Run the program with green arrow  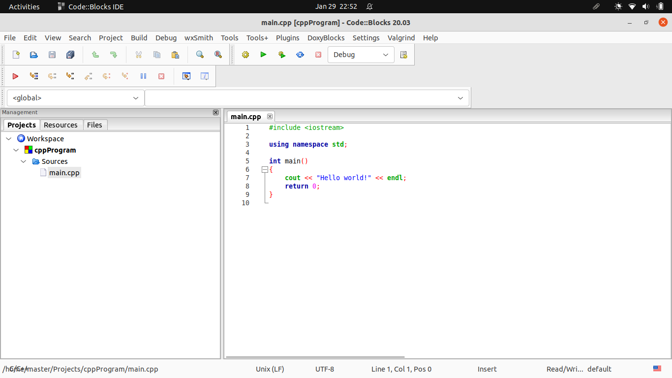(264, 55)
